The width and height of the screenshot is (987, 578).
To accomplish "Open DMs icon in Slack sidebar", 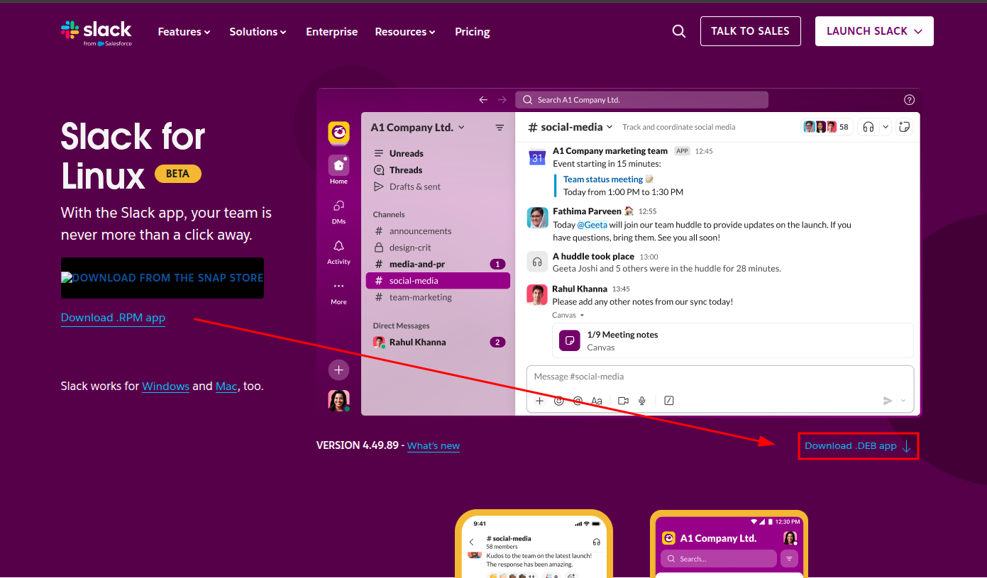I will click(x=338, y=206).
